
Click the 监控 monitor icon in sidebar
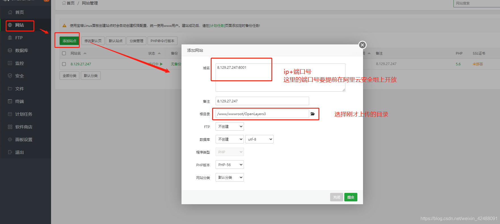[x=10, y=63]
